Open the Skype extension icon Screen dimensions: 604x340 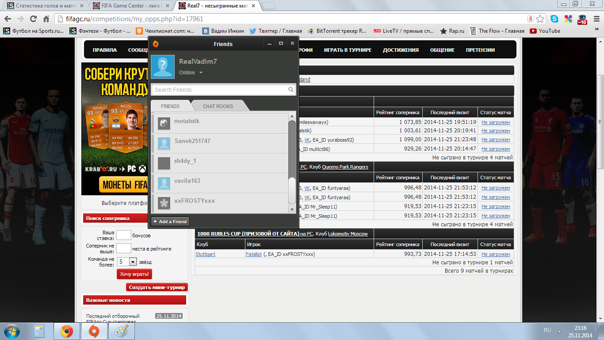pyautogui.click(x=554, y=19)
